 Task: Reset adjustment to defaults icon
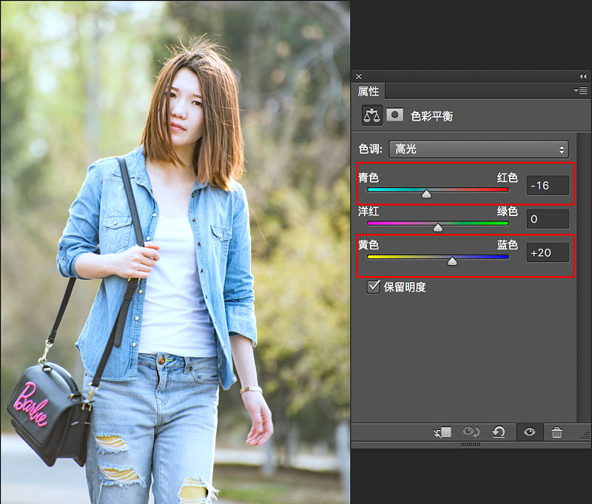[x=499, y=431]
